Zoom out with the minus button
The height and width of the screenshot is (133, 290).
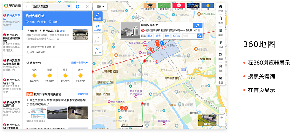click(222, 123)
